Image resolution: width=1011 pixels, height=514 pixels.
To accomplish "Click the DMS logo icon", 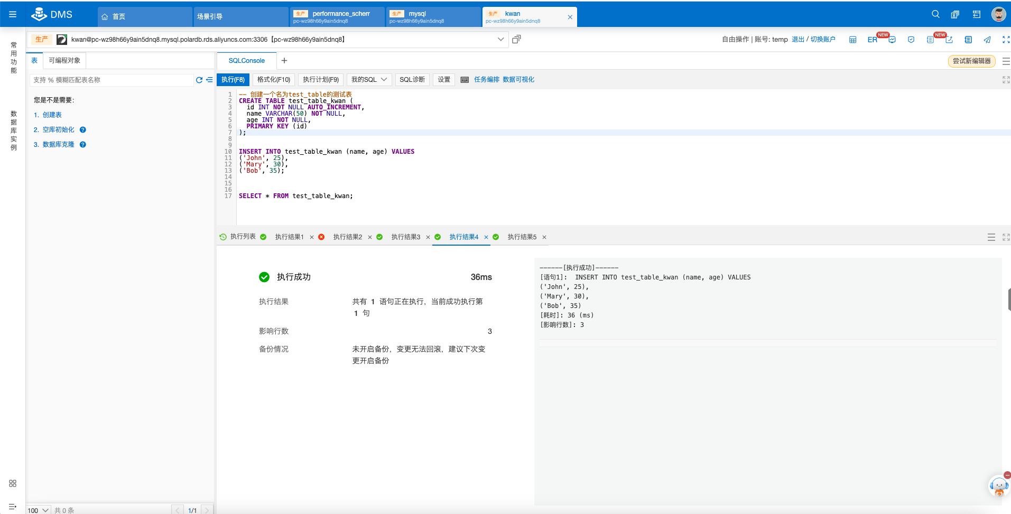I will coord(39,14).
